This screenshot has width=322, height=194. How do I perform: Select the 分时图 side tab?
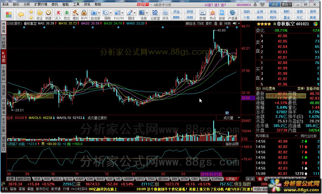pyautogui.click(x=3, y=43)
